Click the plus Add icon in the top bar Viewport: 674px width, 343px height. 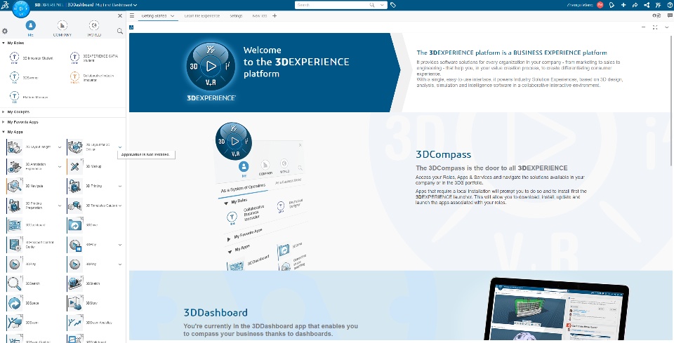point(623,5)
